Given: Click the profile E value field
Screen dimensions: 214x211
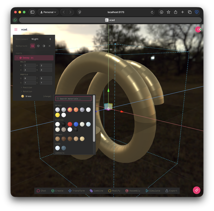Looking at the screenshot, I should (46, 83).
